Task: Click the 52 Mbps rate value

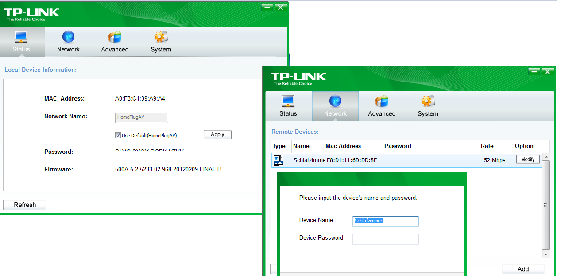Action: click(x=495, y=160)
